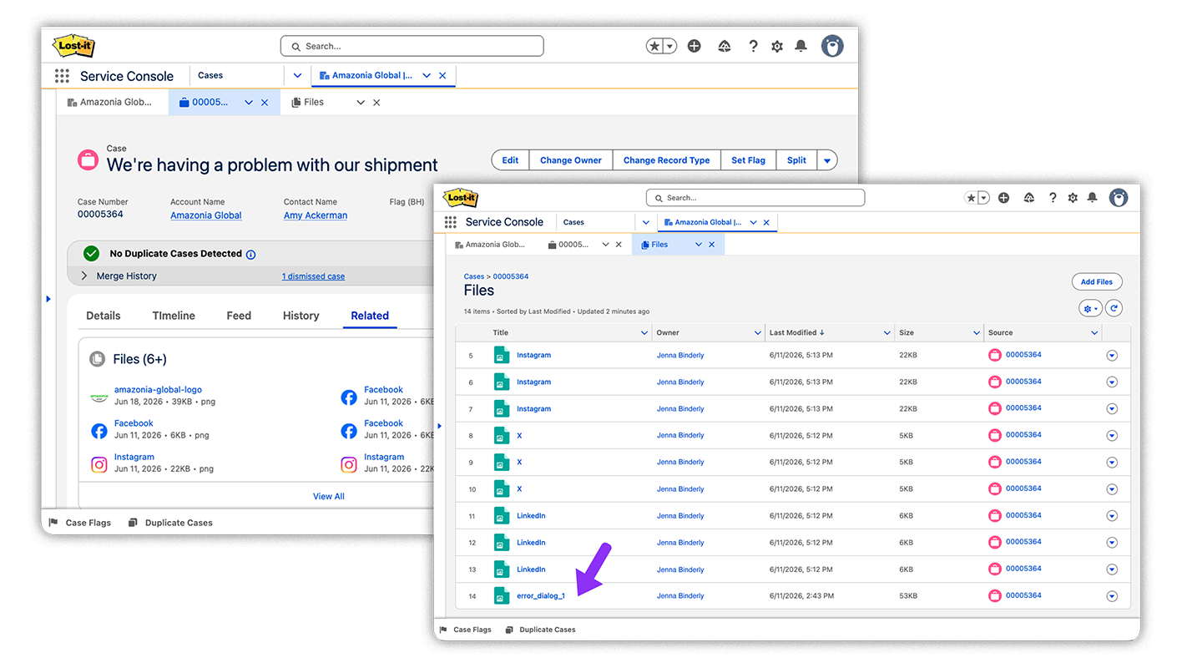The height and width of the screenshot is (668, 1182).
Task: Open the Amy Ackerman contact link
Action: [x=316, y=215]
